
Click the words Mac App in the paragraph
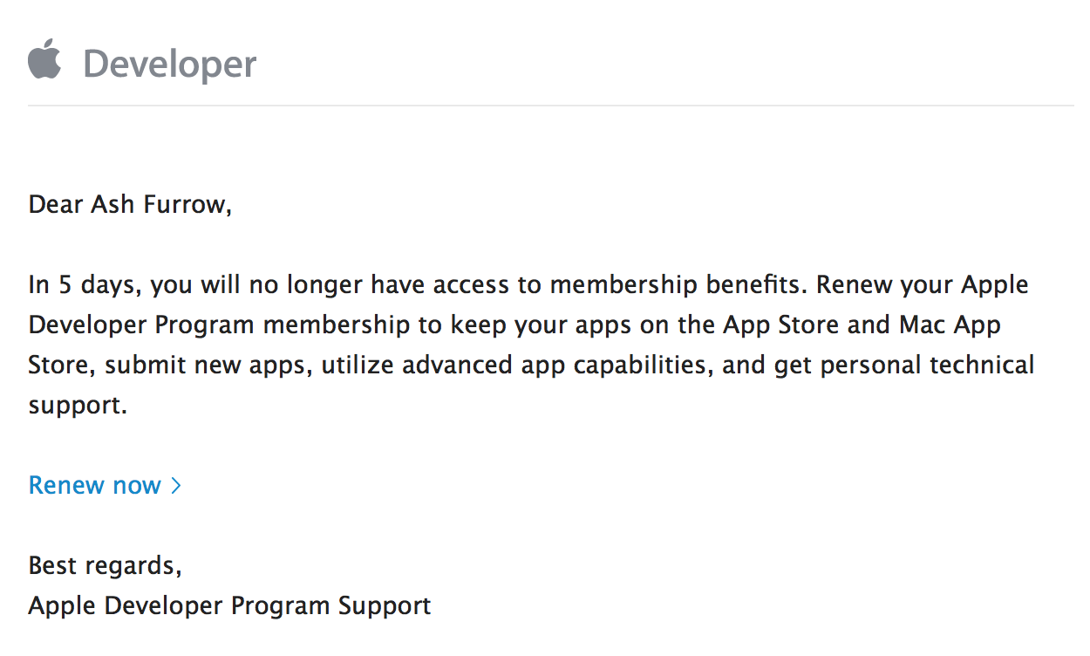pyautogui.click(x=950, y=325)
